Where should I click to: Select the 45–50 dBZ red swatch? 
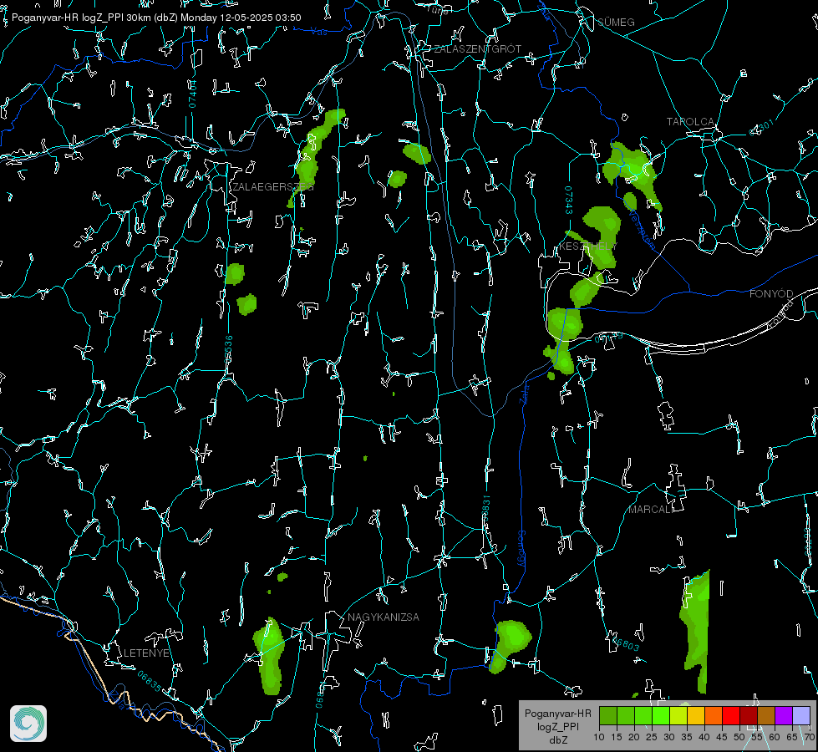pos(731,715)
